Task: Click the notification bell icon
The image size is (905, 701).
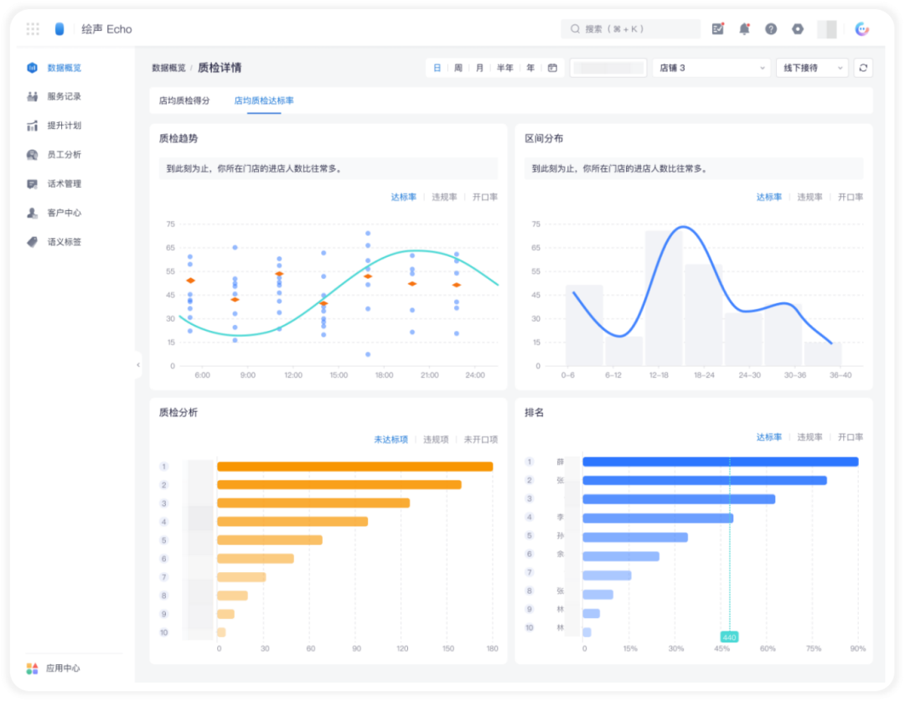Action: click(744, 28)
